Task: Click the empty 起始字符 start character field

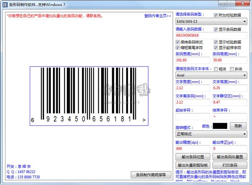Action: tap(193, 116)
